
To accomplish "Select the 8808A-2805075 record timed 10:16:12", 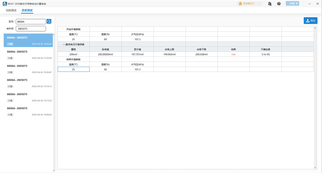I will 29,83.
